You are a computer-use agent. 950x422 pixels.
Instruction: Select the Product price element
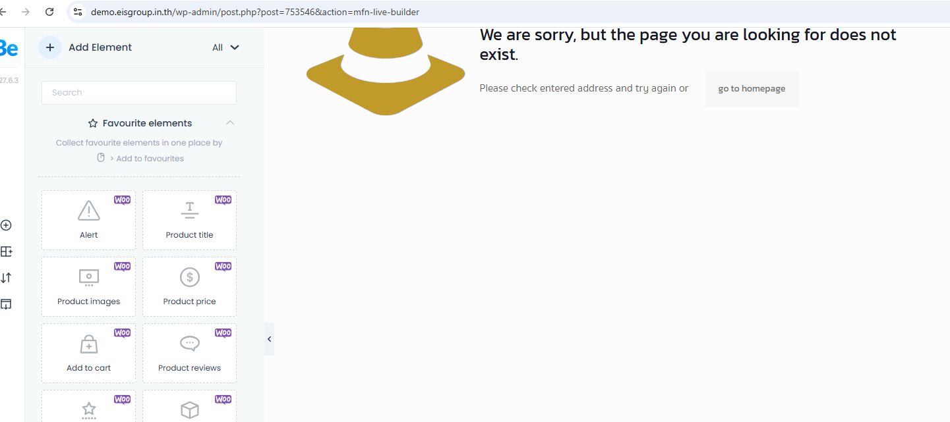(189, 287)
